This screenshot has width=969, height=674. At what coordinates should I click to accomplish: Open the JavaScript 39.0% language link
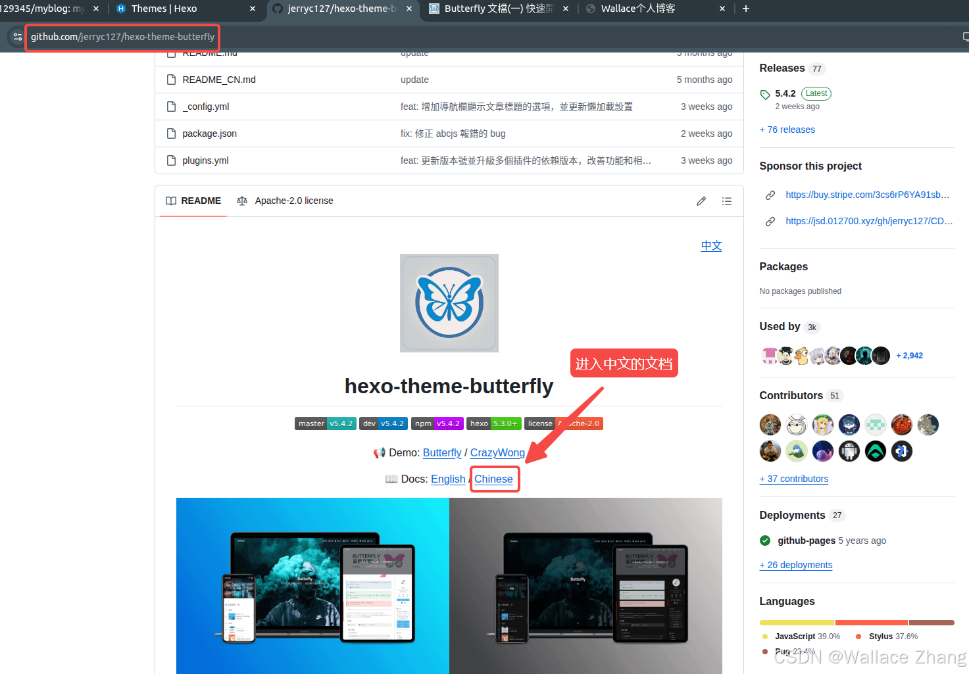tap(801, 637)
